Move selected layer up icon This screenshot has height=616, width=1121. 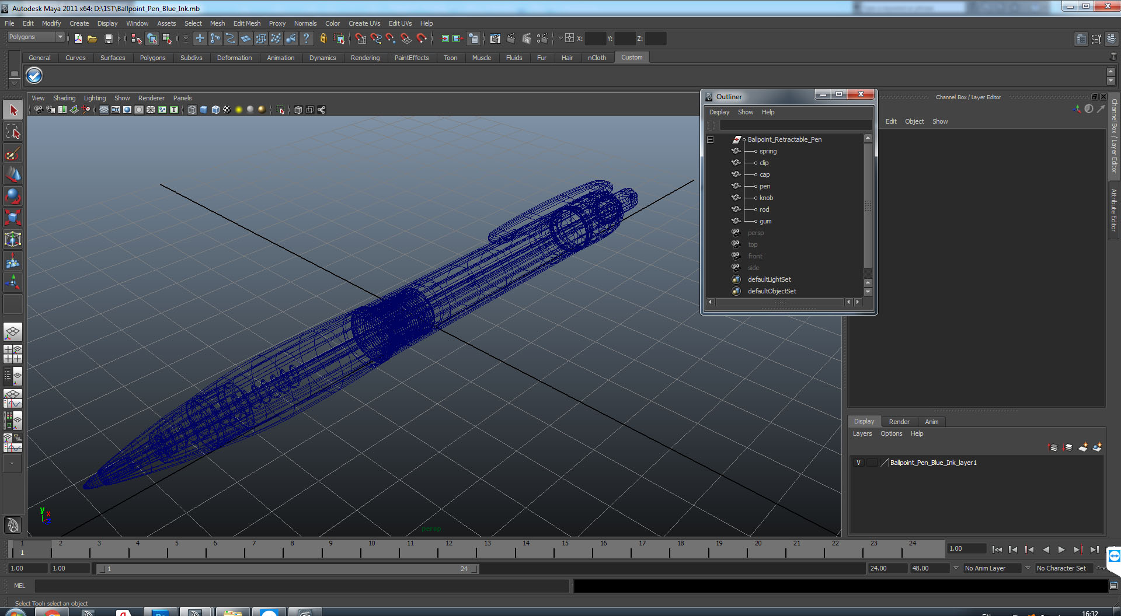pos(1053,447)
